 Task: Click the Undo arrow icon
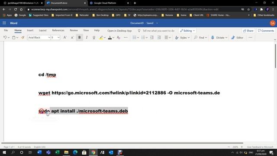pos(5,38)
